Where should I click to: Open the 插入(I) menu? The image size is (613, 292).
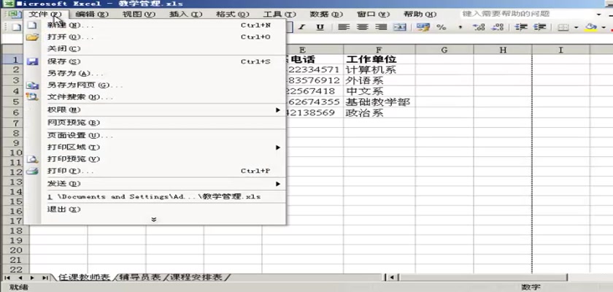click(x=185, y=14)
